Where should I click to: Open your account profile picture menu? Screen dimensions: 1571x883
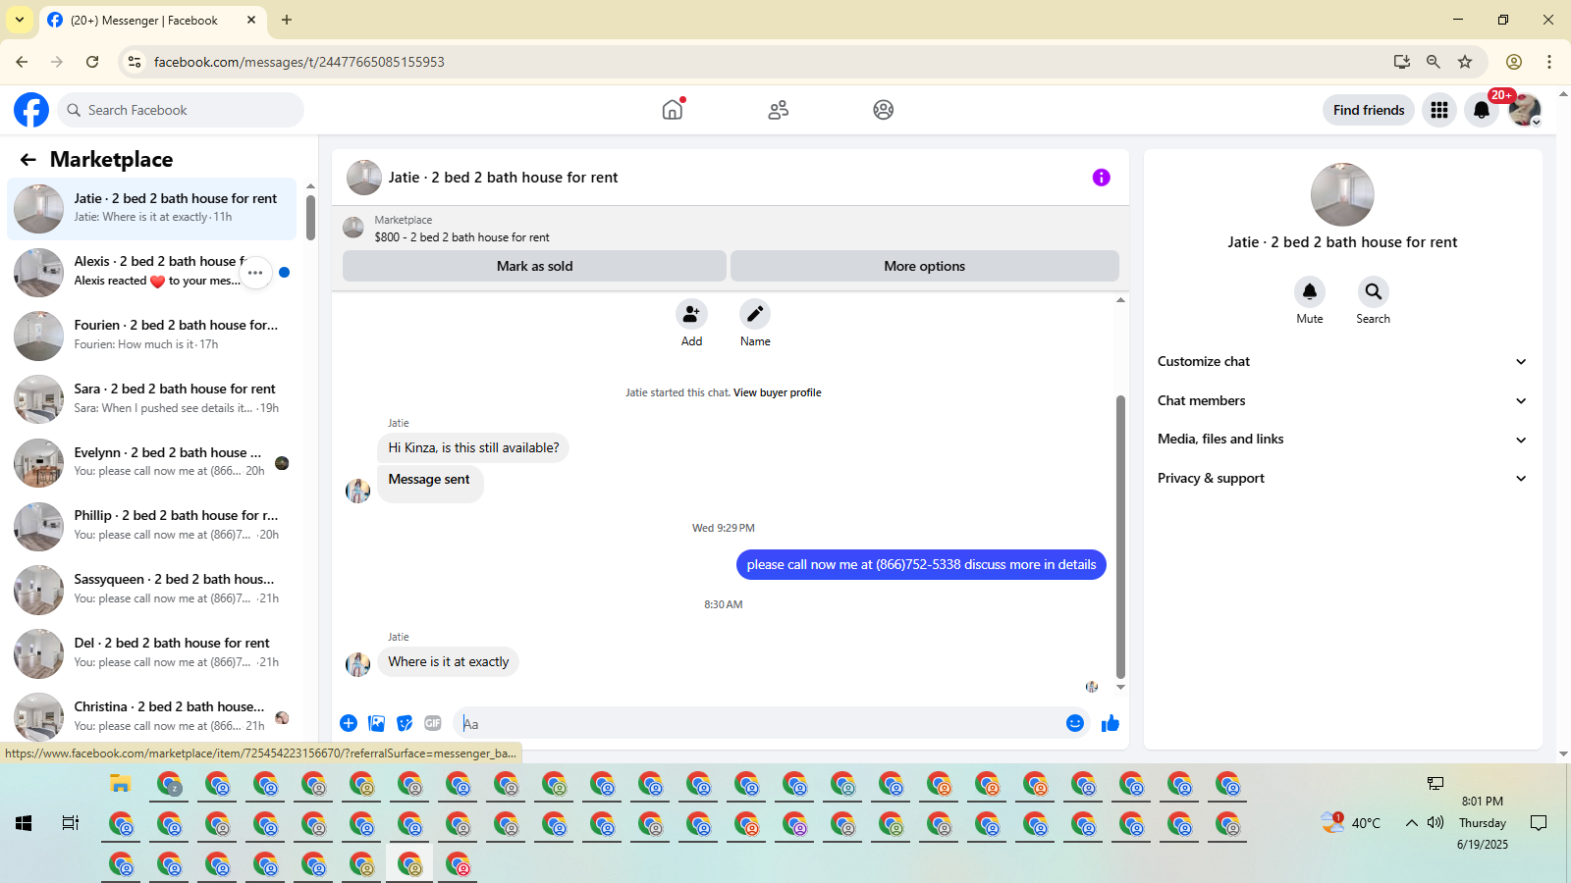pos(1525,110)
